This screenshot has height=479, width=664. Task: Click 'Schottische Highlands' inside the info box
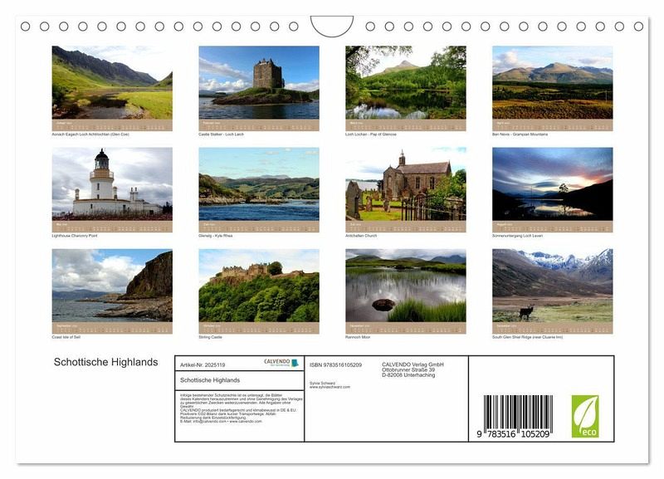point(210,380)
